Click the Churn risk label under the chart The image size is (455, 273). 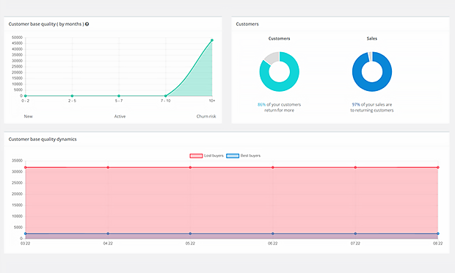click(x=206, y=117)
